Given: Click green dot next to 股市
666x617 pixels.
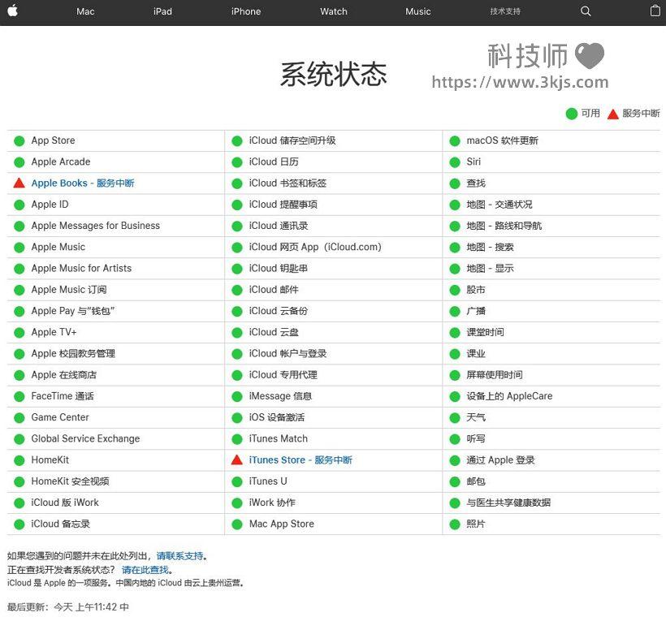Looking at the screenshot, I should click(455, 290).
